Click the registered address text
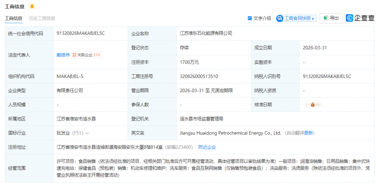Screen dimensions: 378x185 [x=110, y=147]
